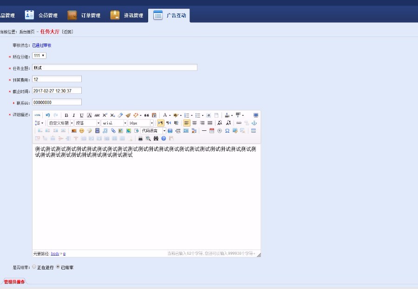Insert a hyperlink with chain icon
This screenshot has height=289, width=418.
(x=239, y=123)
